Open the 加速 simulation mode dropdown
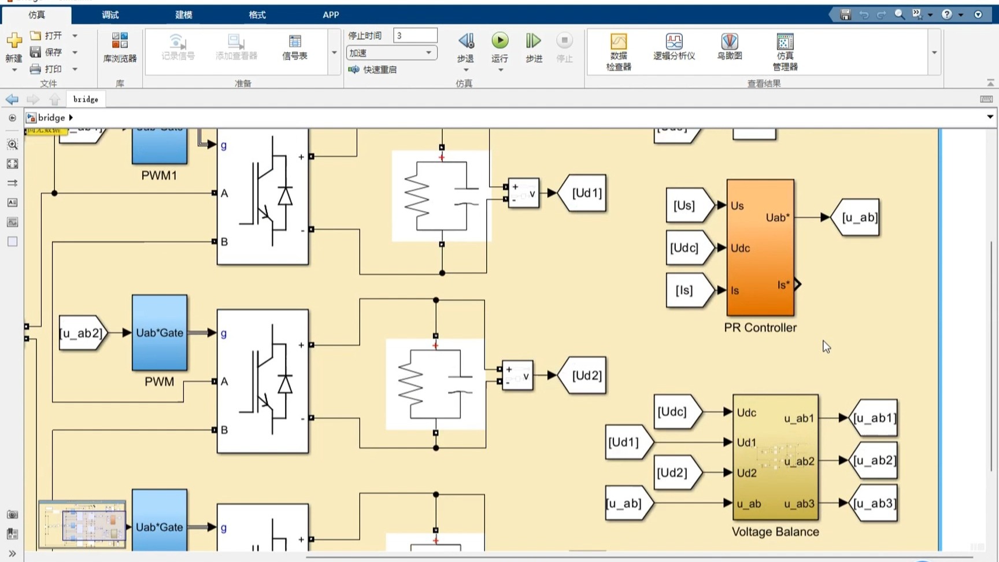 click(x=428, y=53)
